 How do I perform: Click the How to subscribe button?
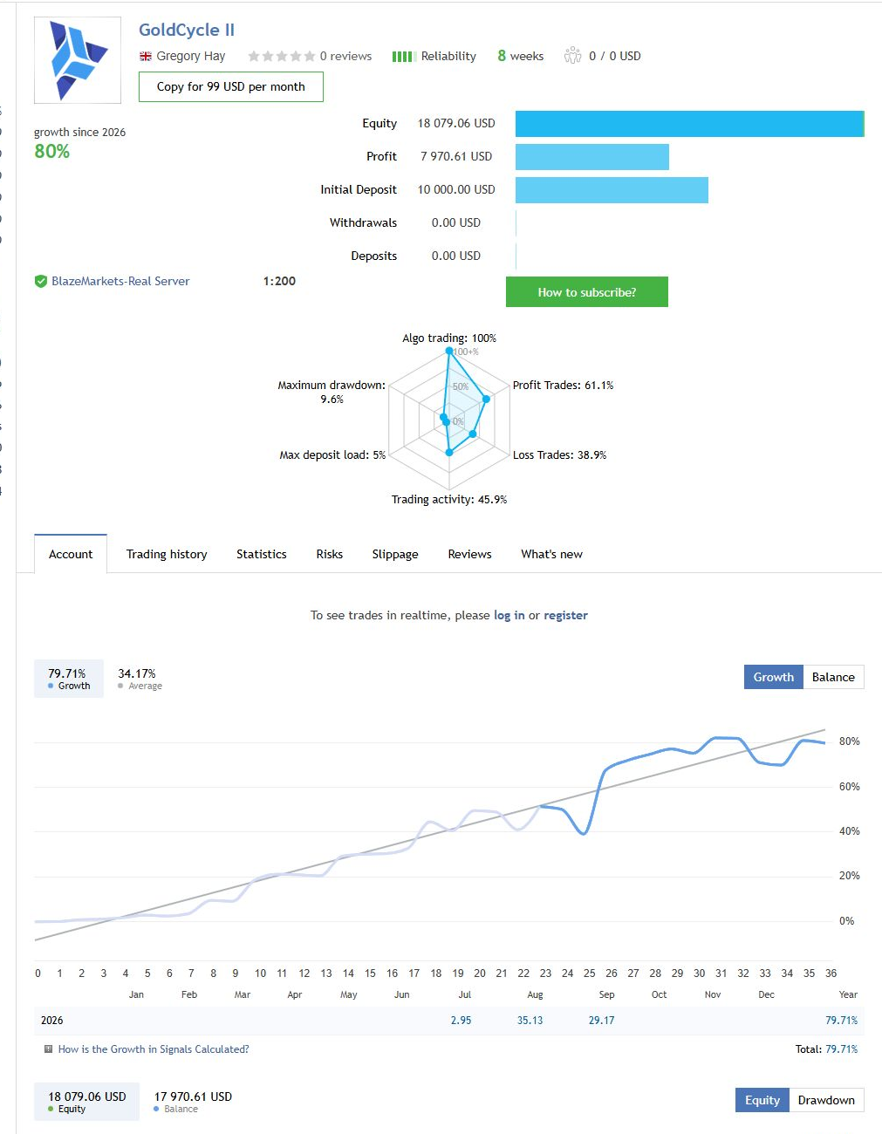[587, 292]
